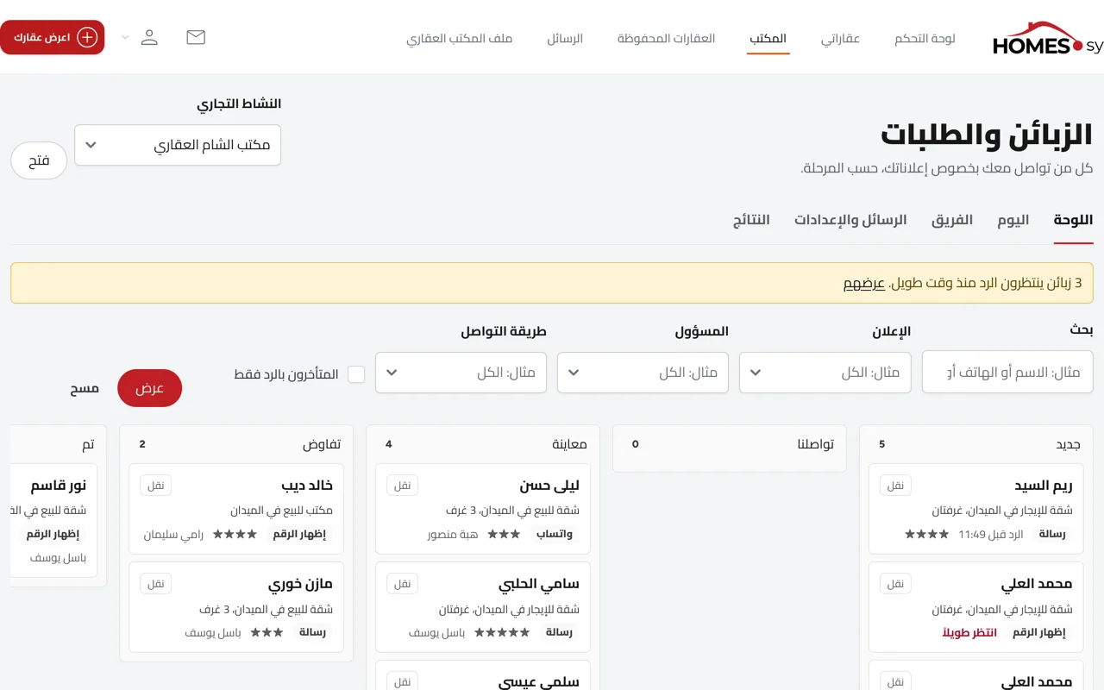Viewport: 1104px width, 690px height.
Task: Click the اعرض عقارك button
Action: click(x=52, y=37)
